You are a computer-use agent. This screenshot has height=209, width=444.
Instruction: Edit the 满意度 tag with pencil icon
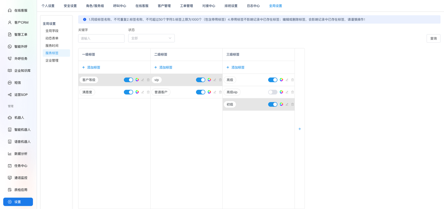pyautogui.click(x=143, y=92)
